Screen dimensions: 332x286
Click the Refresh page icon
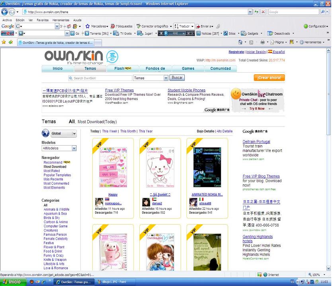pyautogui.click(x=256, y=12)
